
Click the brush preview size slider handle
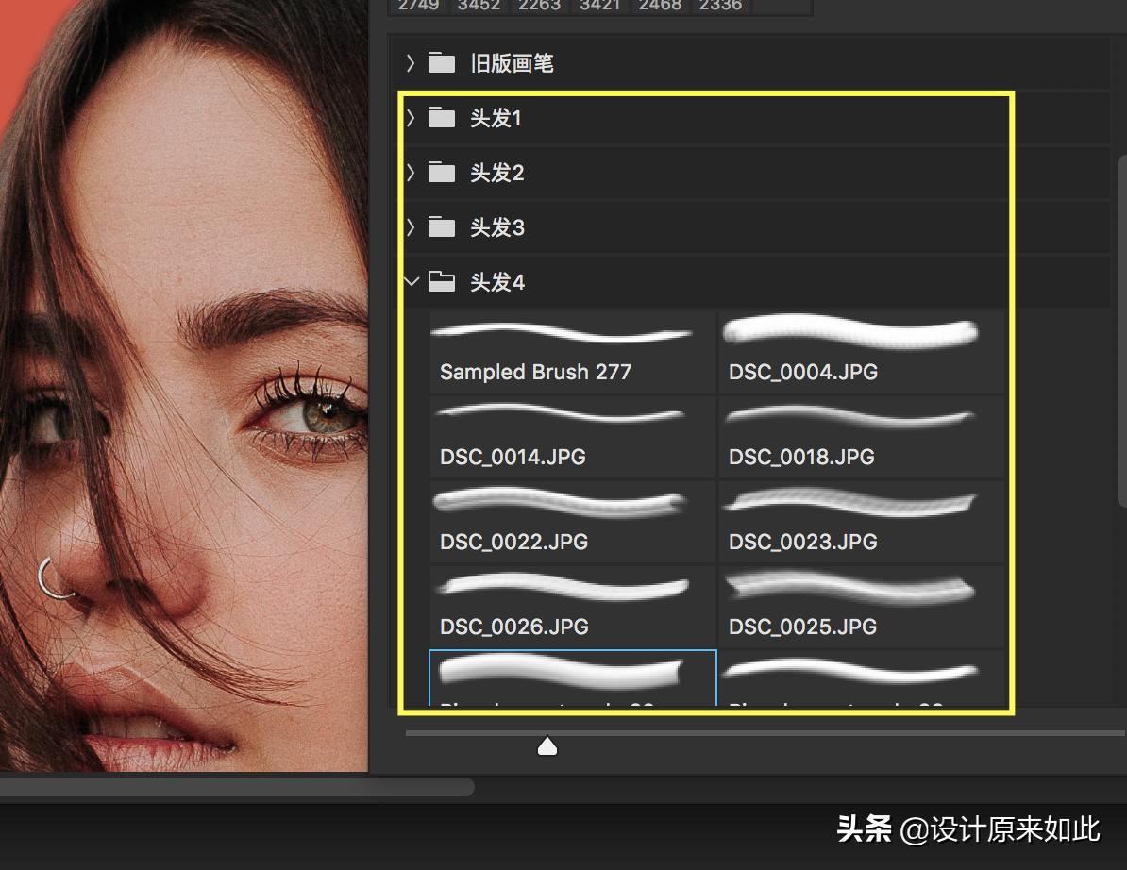tap(547, 745)
